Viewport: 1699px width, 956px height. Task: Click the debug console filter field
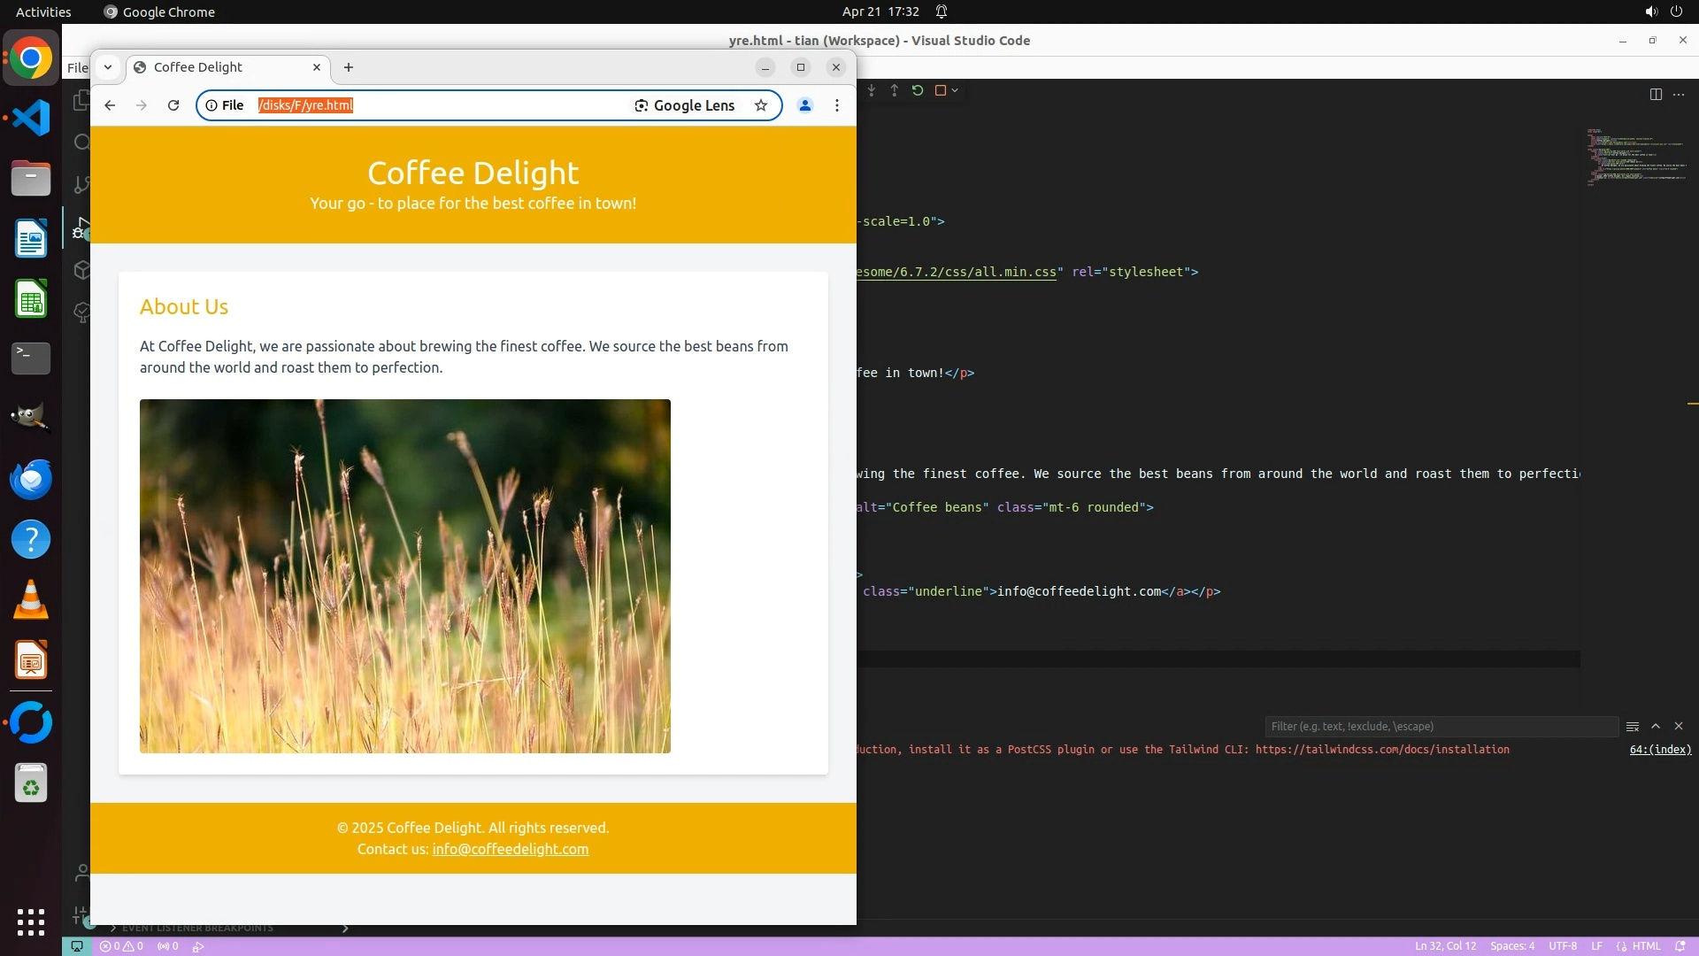[x=1441, y=726]
